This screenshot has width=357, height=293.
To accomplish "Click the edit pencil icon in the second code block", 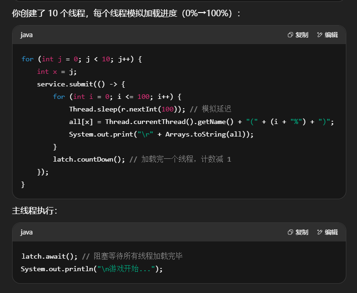I will coord(319,232).
